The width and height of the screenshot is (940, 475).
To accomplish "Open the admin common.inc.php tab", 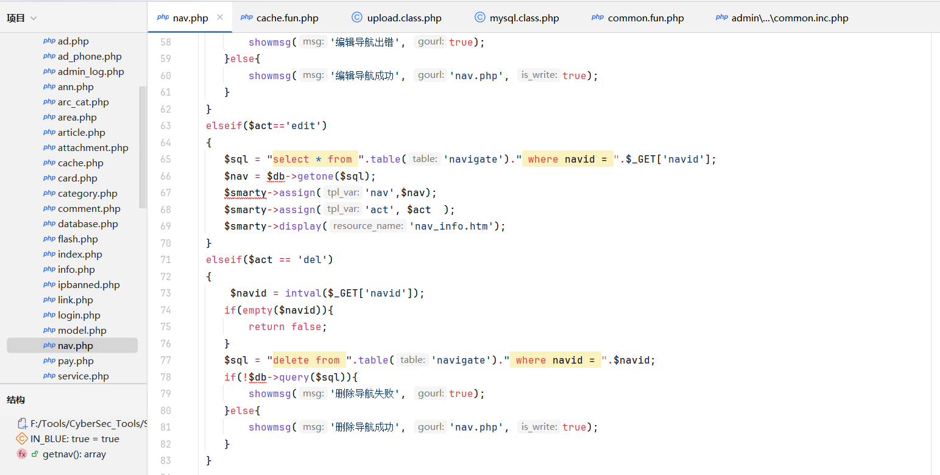I will (790, 18).
